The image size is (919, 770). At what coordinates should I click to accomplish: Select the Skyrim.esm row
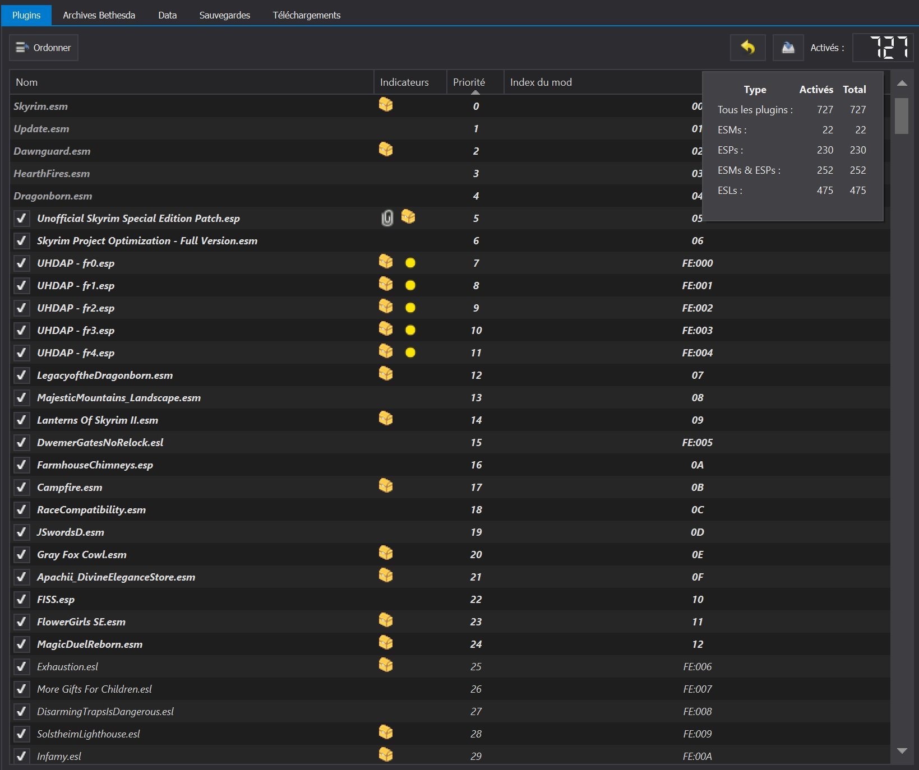click(450, 106)
